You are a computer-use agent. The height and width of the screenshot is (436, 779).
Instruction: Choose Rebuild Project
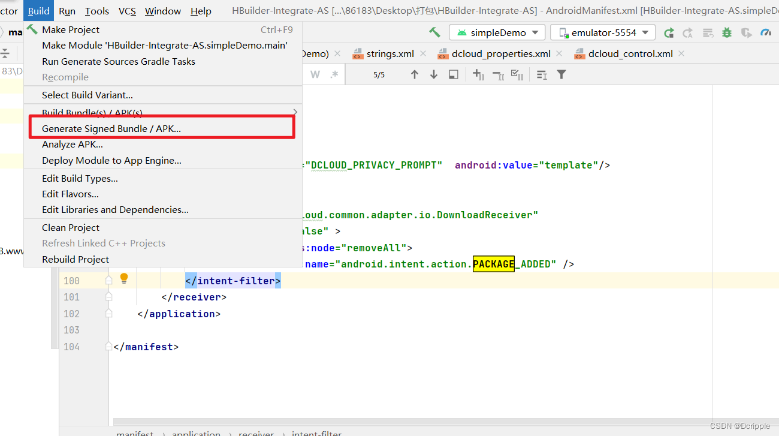tap(162, 259)
